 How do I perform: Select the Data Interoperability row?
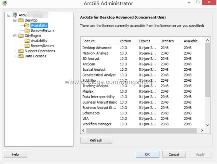coord(143,97)
